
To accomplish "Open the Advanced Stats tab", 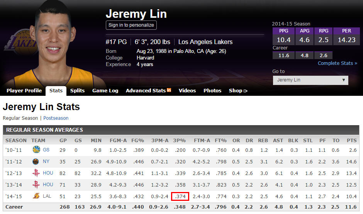I will point(146,90).
